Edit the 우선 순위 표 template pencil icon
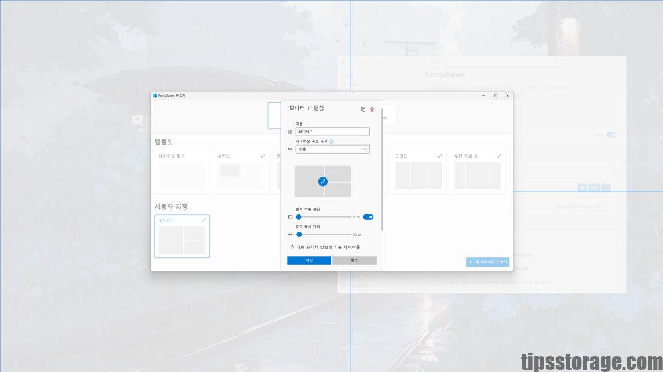This screenshot has height=372, width=663. point(499,156)
